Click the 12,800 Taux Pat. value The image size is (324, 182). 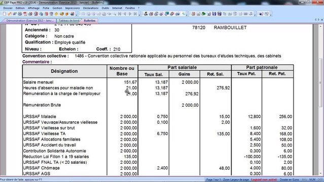tap(254, 116)
